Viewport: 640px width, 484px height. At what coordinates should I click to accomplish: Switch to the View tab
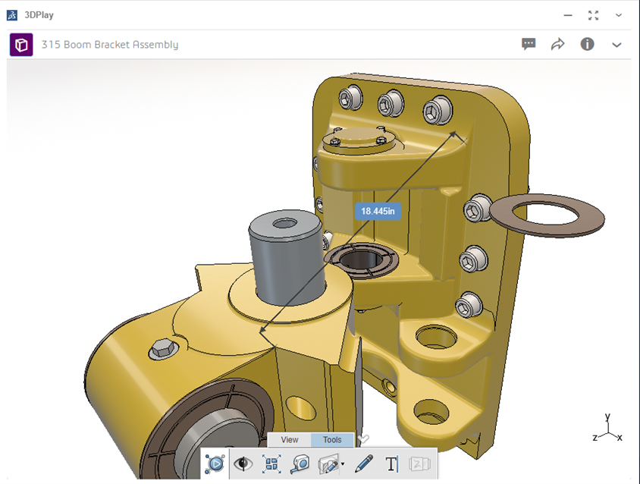coord(289,440)
